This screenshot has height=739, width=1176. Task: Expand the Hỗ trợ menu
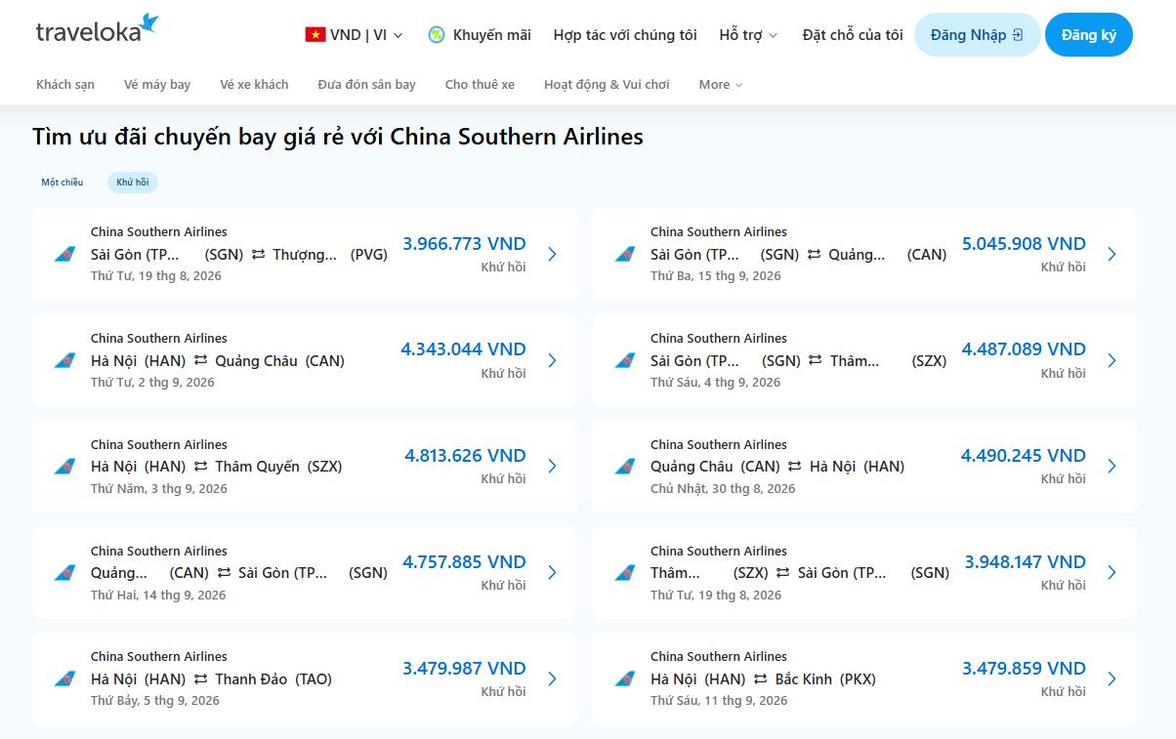(748, 35)
